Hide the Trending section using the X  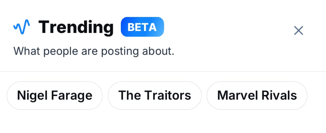point(298,30)
